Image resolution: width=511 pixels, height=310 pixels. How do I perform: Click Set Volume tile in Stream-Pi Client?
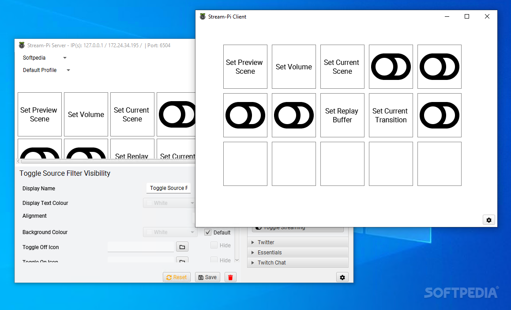[293, 67]
